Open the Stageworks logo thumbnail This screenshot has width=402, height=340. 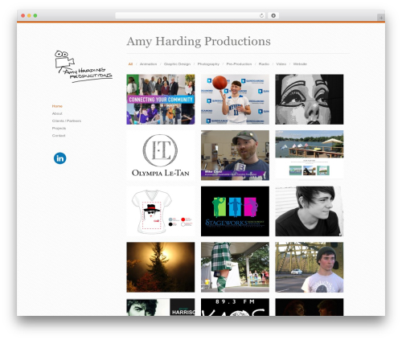(235, 211)
